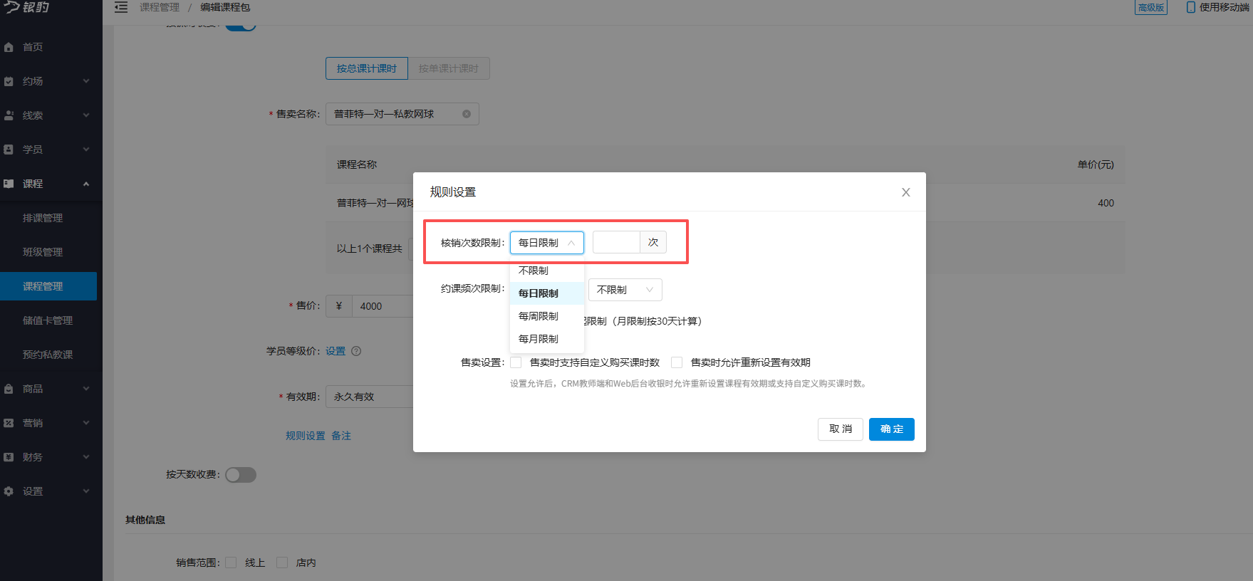Image resolution: width=1253 pixels, height=581 pixels.
Task: Select 每周限制 from the dropdown list
Action: point(547,316)
